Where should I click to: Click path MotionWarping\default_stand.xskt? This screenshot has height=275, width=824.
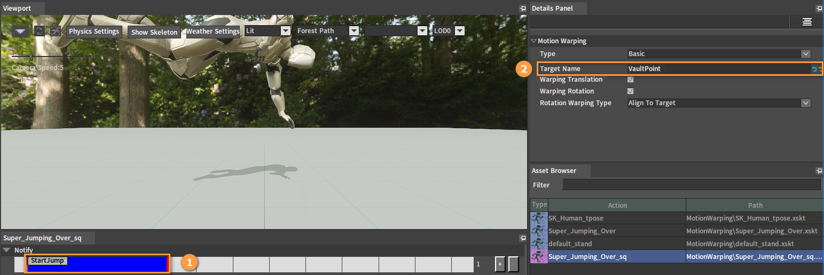click(x=741, y=243)
